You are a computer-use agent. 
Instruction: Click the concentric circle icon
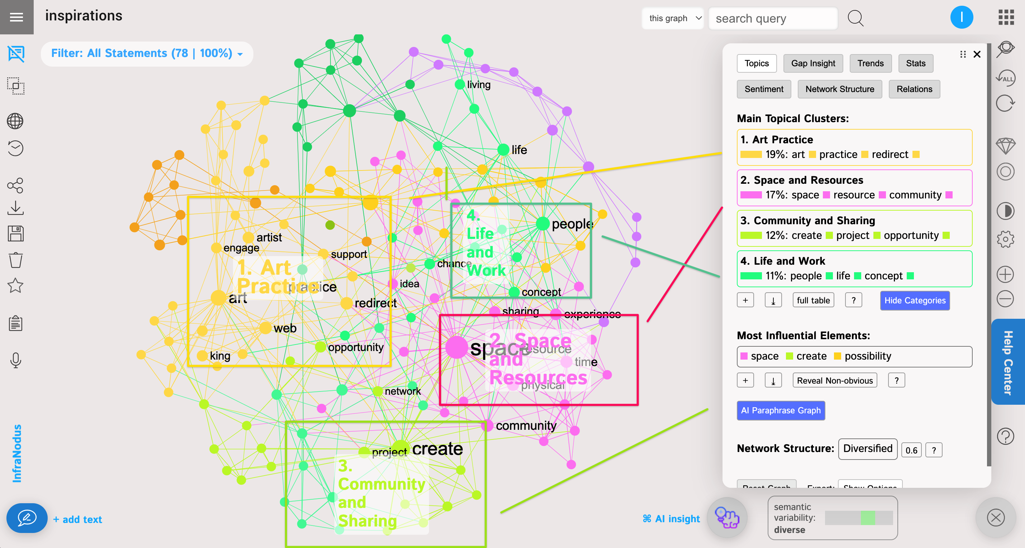(x=1006, y=172)
